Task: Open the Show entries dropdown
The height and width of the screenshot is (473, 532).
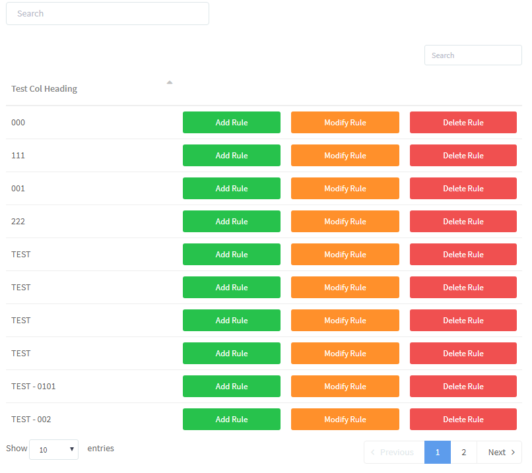Action: (x=53, y=450)
